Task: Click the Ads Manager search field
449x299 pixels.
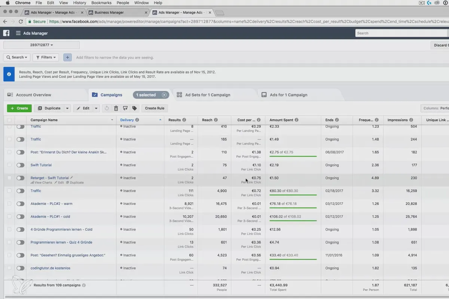Action: coord(402,33)
